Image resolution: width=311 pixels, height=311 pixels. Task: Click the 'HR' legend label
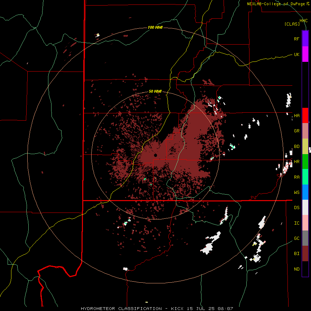296,162
